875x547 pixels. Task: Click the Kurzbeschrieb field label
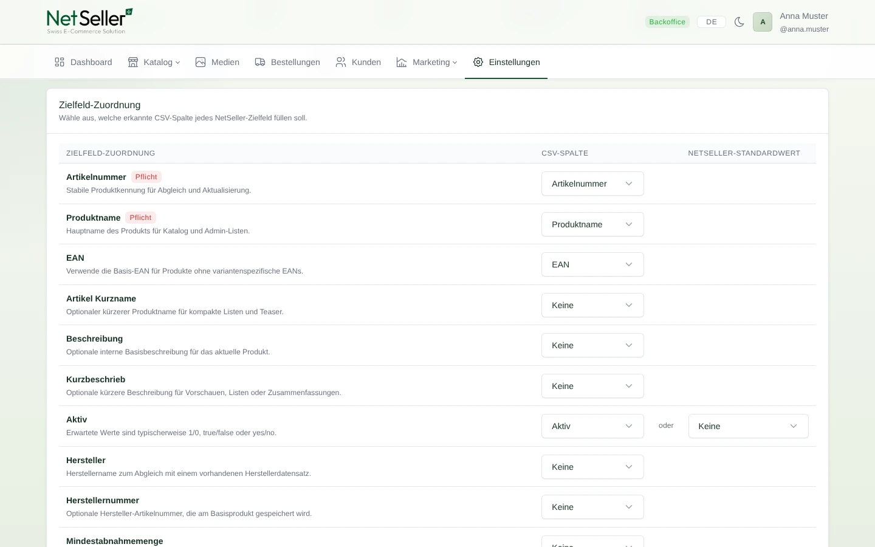click(95, 379)
